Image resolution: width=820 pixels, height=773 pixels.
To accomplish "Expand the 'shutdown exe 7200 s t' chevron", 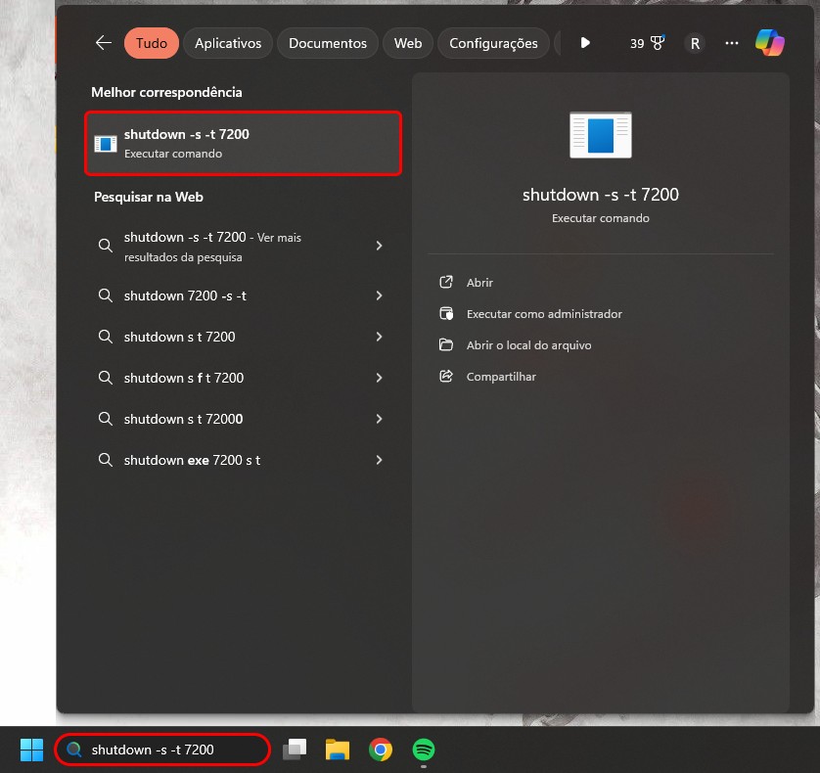I will [x=379, y=460].
